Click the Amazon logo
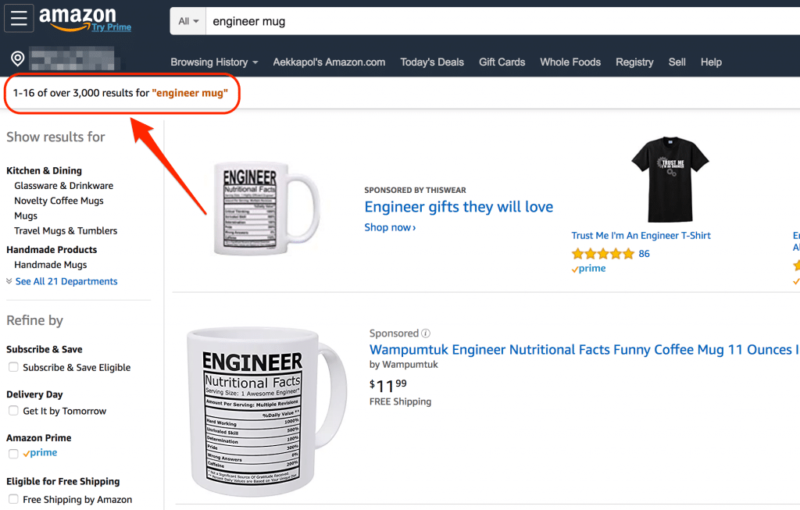This screenshot has width=800, height=510. tap(77, 16)
